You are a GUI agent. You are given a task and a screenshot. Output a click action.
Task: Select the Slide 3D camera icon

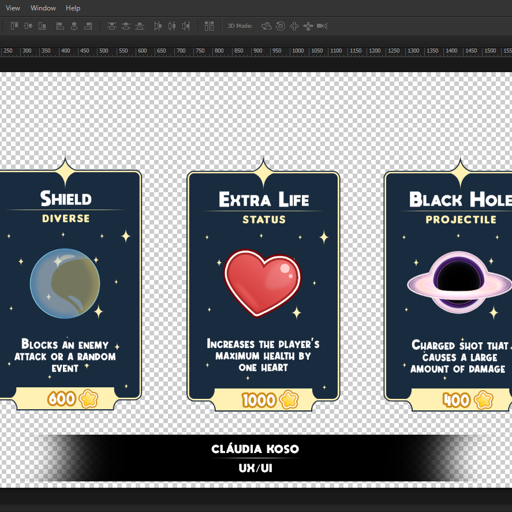308,26
